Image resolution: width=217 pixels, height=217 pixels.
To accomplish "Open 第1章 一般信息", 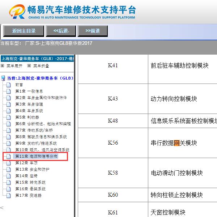I will pos(29,91).
